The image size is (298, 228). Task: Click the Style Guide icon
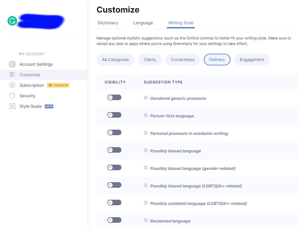pyautogui.click(x=12, y=106)
